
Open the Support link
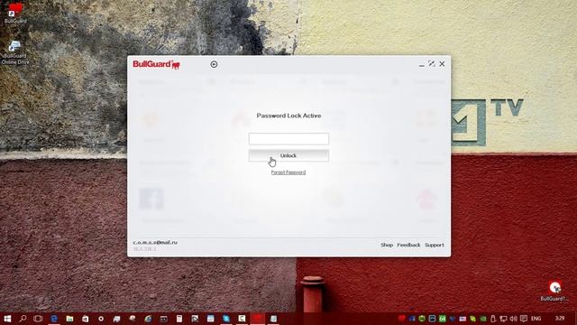pos(435,245)
